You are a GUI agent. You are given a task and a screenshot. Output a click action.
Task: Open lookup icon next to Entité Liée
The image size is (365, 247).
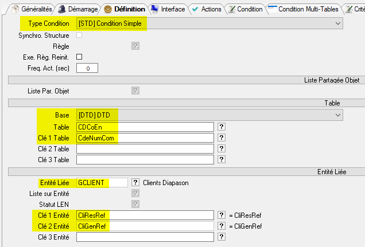coord(135,182)
